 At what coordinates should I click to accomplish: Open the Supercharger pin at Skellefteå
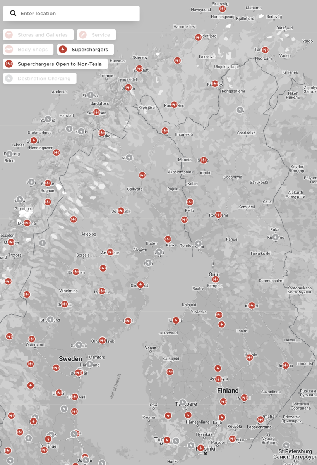pyautogui.click(x=141, y=284)
